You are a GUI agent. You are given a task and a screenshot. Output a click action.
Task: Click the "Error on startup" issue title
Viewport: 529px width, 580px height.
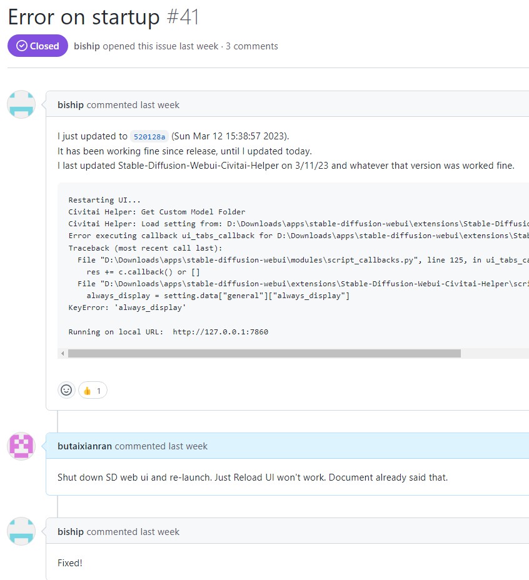(x=84, y=17)
